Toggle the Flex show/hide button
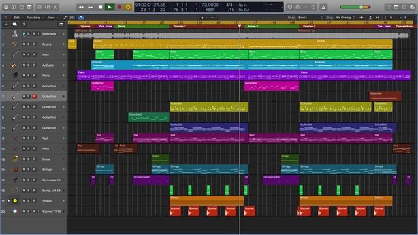This screenshot has width=418, height=235. click(x=72, y=18)
